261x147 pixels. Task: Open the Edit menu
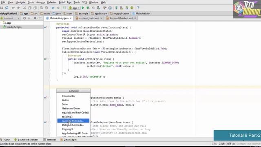[3, 2]
